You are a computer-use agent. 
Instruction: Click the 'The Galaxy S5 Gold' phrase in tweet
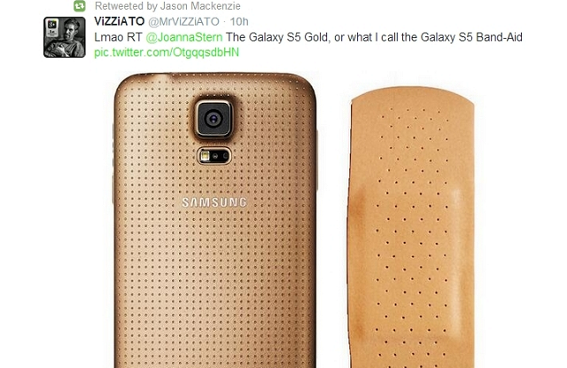coord(277,37)
